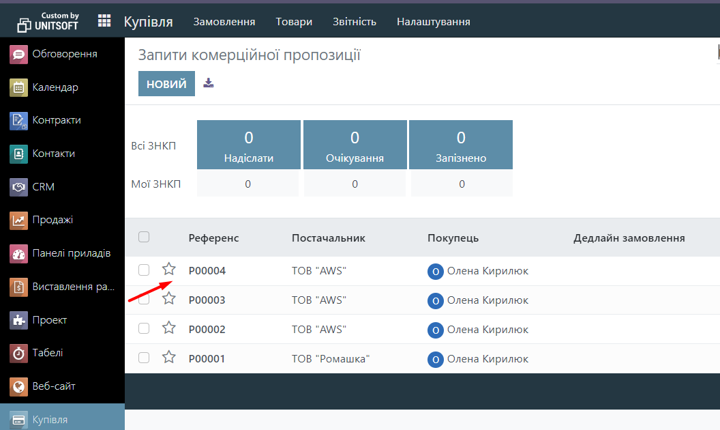The height and width of the screenshot is (430, 720).
Task: Click the download export icon
Action: pos(209,83)
